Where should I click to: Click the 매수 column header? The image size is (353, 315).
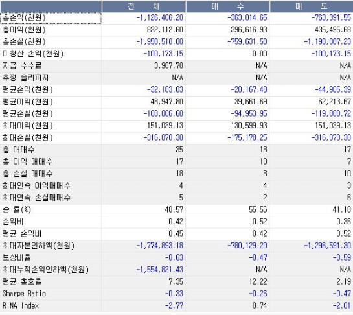pyautogui.click(x=227, y=6)
